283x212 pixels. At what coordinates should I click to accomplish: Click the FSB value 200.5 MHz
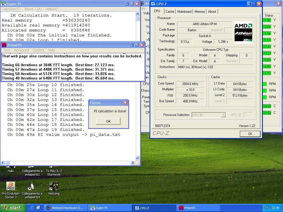pyautogui.click(x=190, y=95)
